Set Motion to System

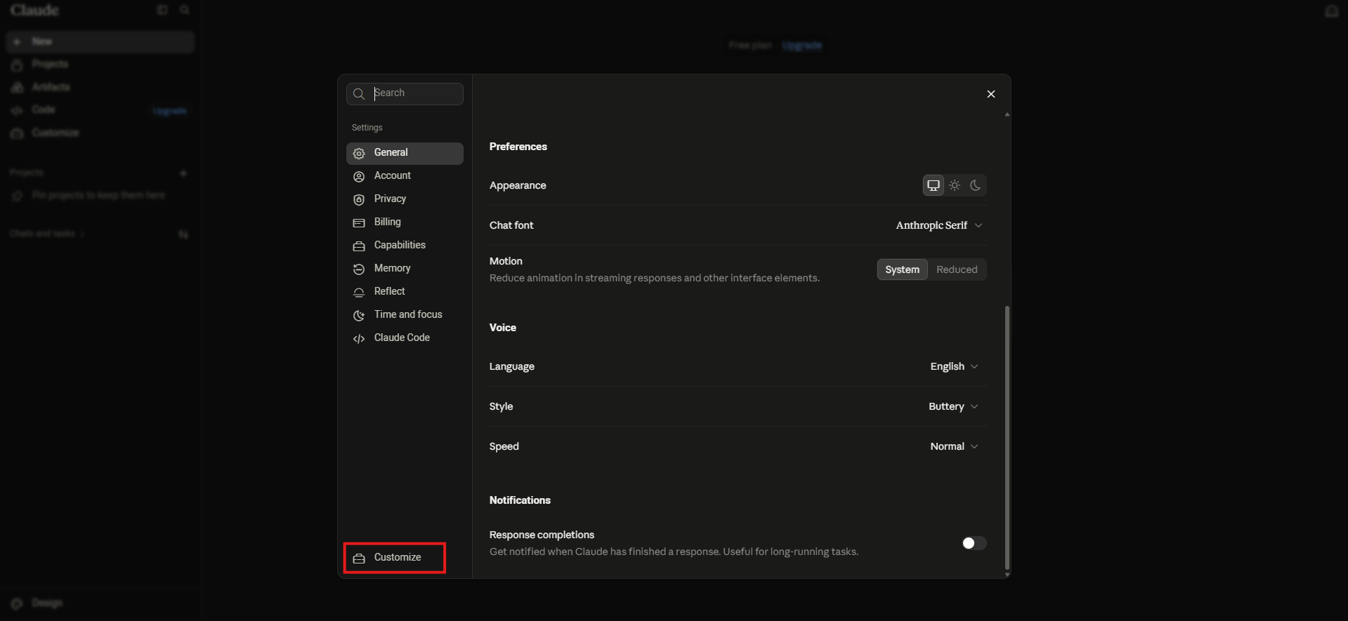[x=902, y=269]
